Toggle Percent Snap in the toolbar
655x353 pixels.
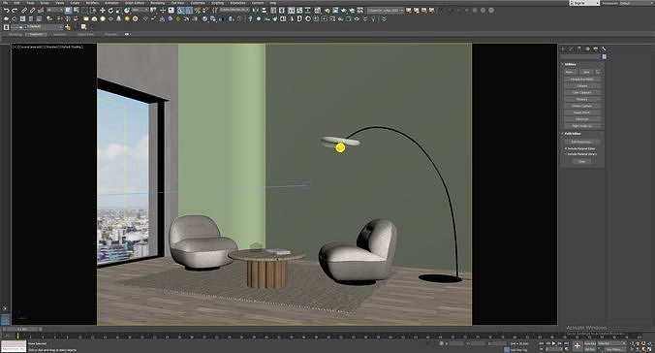pos(197,10)
